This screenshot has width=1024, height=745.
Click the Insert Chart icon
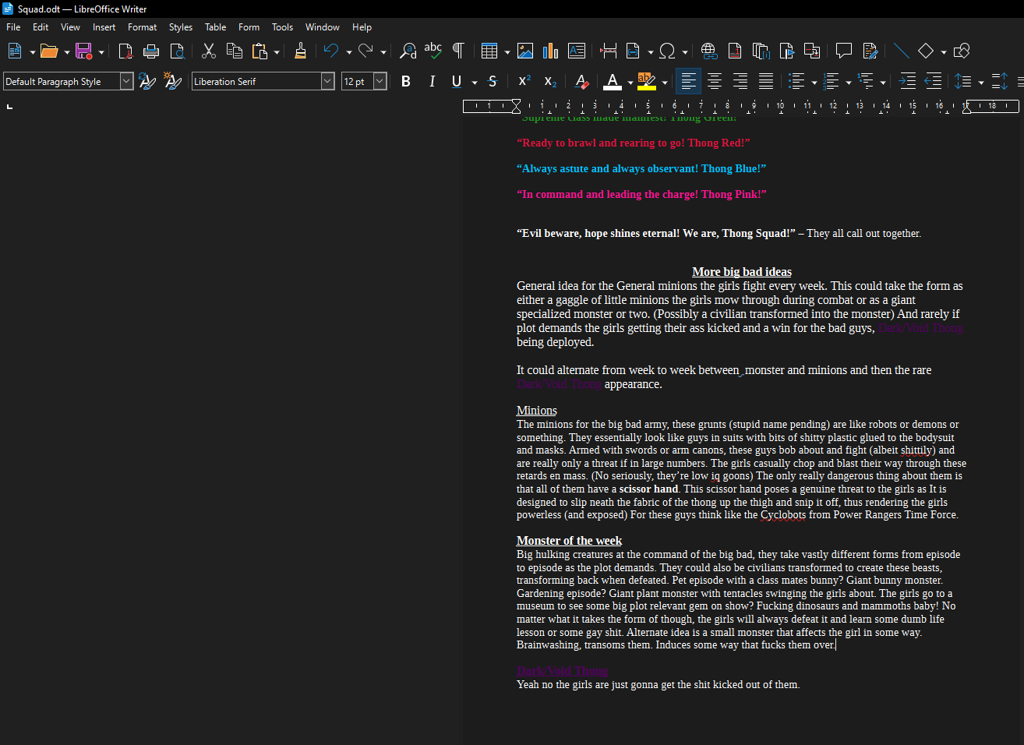pyautogui.click(x=551, y=51)
